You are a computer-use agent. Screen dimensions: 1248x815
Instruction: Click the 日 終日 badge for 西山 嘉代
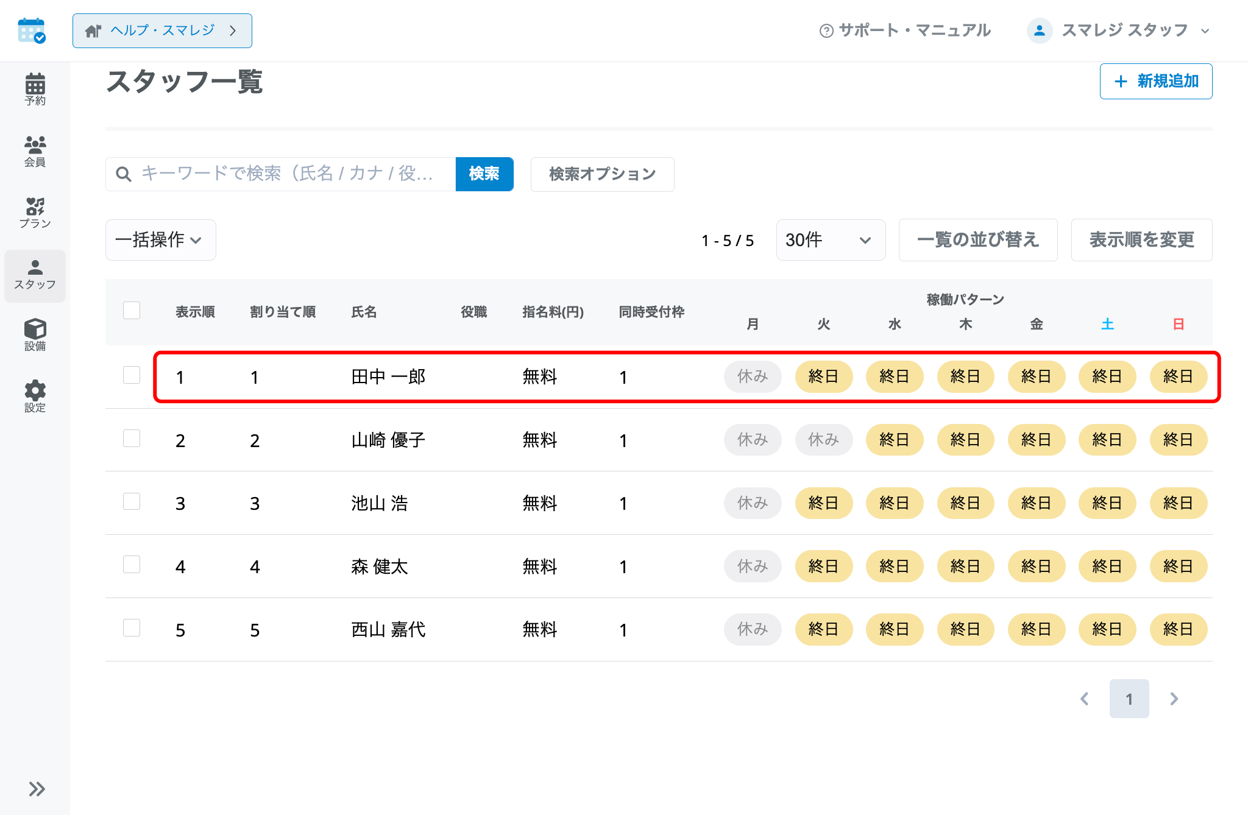tap(1178, 629)
